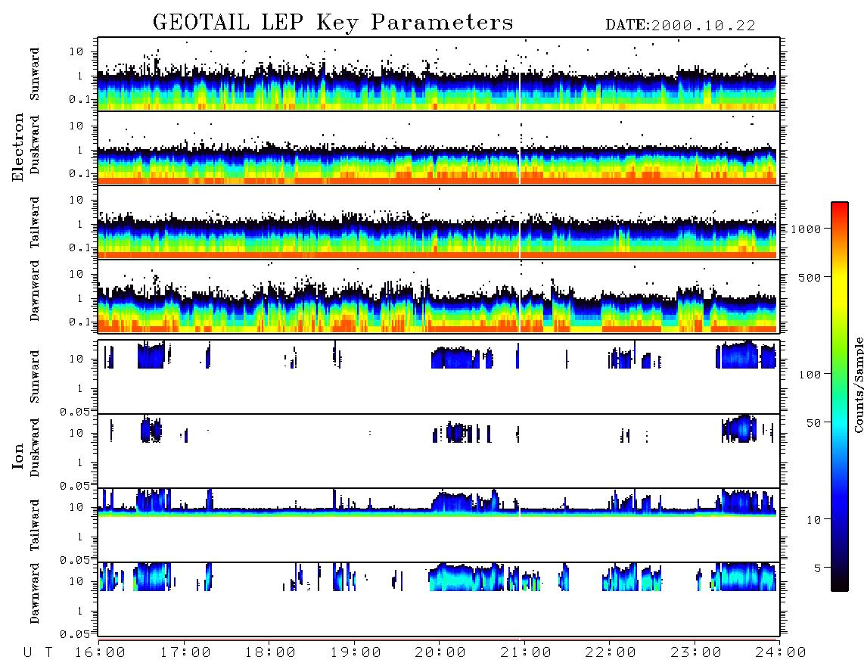864x666 pixels.
Task: Click the UT axis label
Action: point(38,652)
